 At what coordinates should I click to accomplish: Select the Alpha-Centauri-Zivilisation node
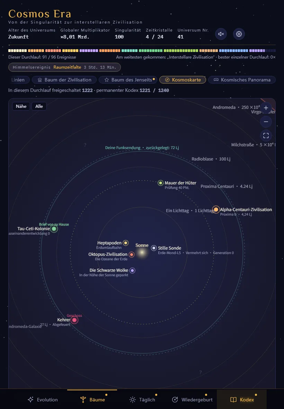[x=216, y=209]
